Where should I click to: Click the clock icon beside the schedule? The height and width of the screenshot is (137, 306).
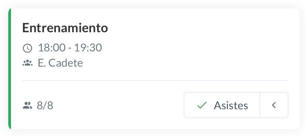click(x=27, y=48)
